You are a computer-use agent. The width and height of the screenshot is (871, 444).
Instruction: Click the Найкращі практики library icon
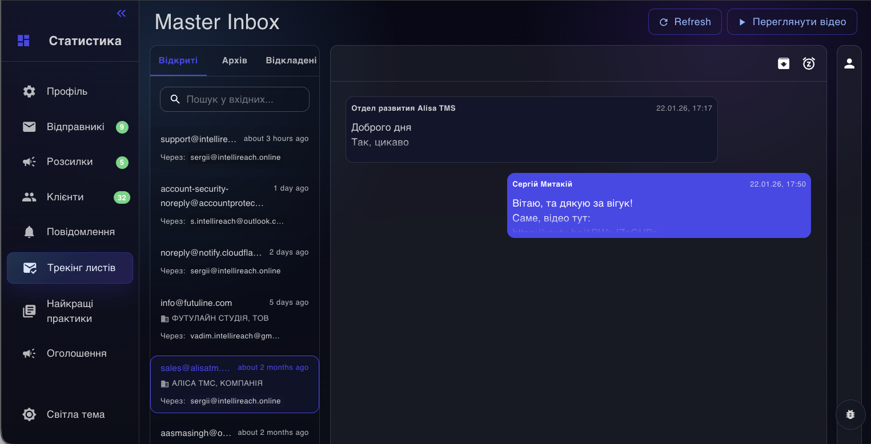coord(29,311)
